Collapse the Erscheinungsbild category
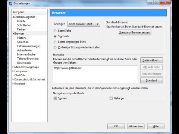This screenshot has height=134, width=179. [x=13, y=17]
